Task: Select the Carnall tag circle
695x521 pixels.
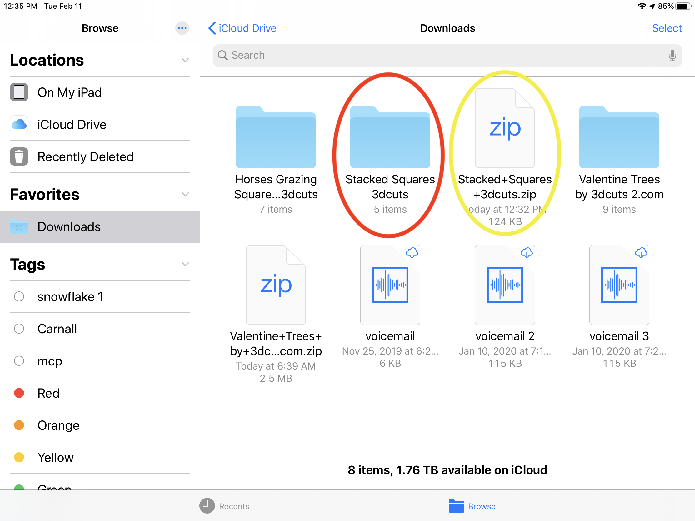Action: [19, 329]
